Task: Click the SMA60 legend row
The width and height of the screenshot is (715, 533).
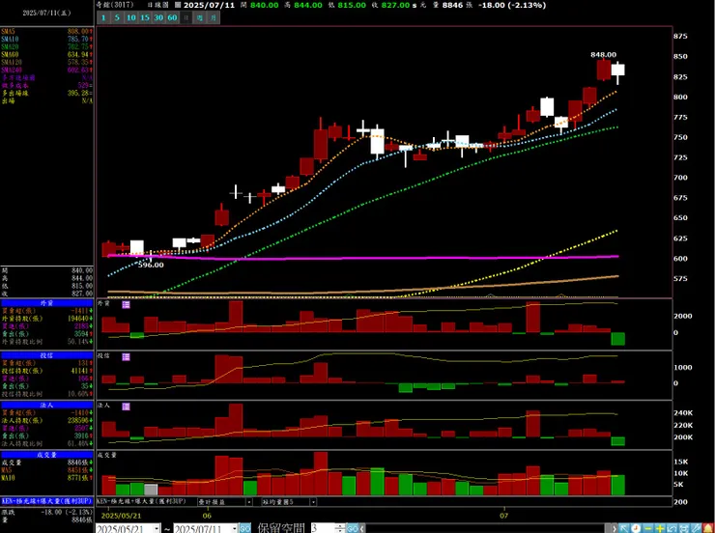Action: (47, 55)
